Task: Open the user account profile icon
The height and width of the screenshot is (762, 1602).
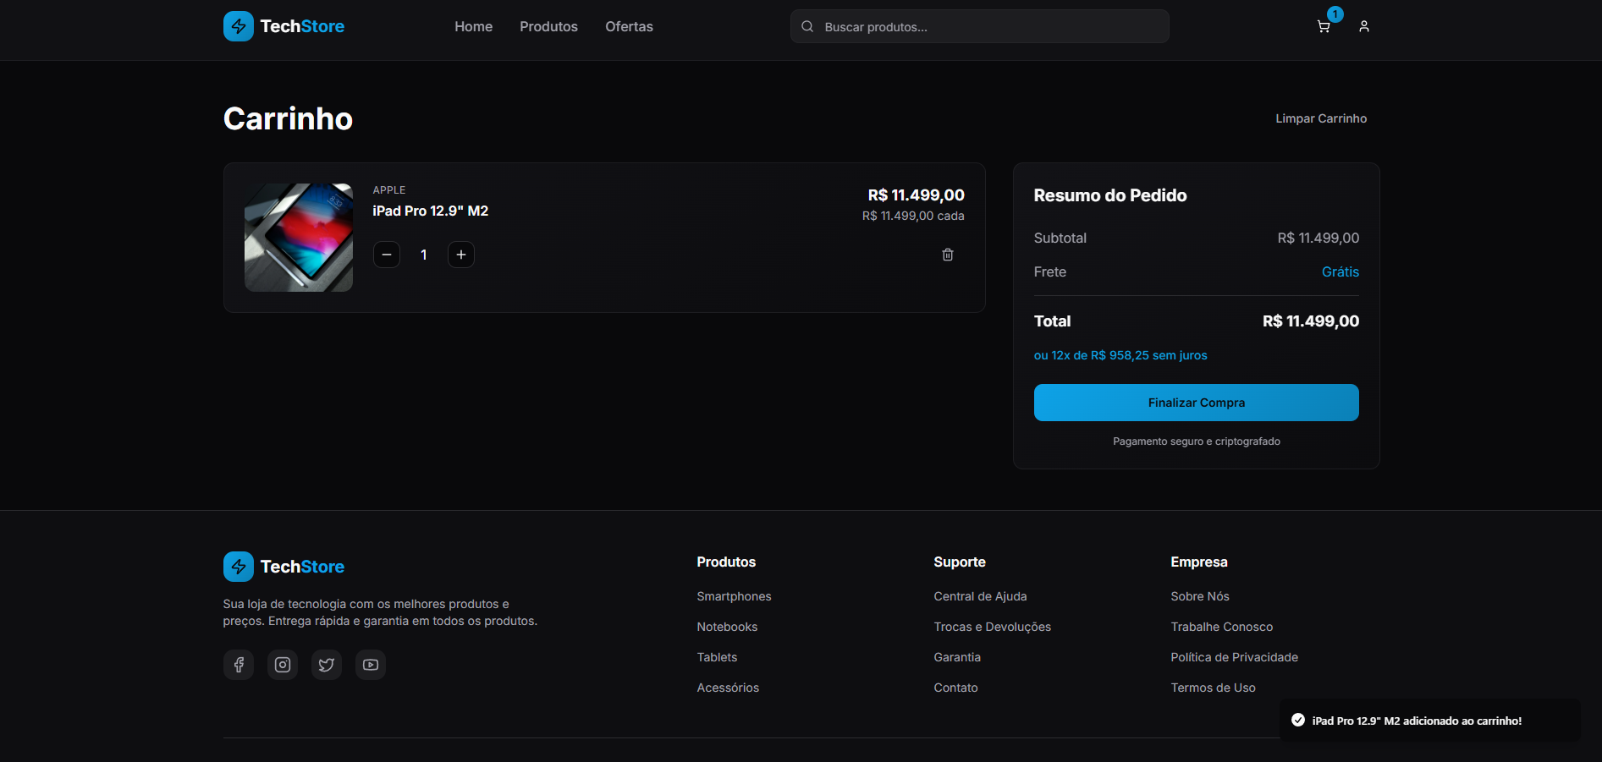Action: [1363, 26]
